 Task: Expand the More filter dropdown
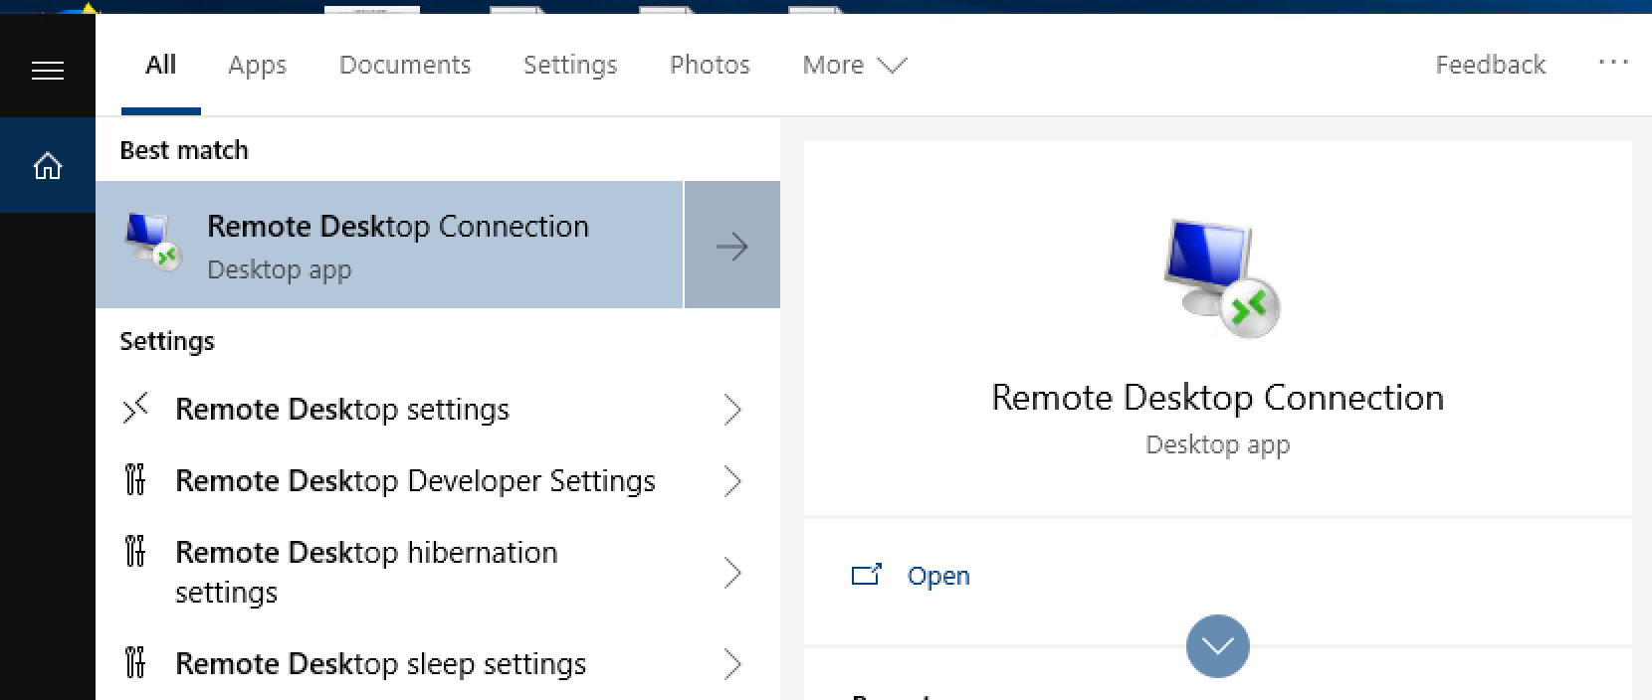click(x=854, y=66)
